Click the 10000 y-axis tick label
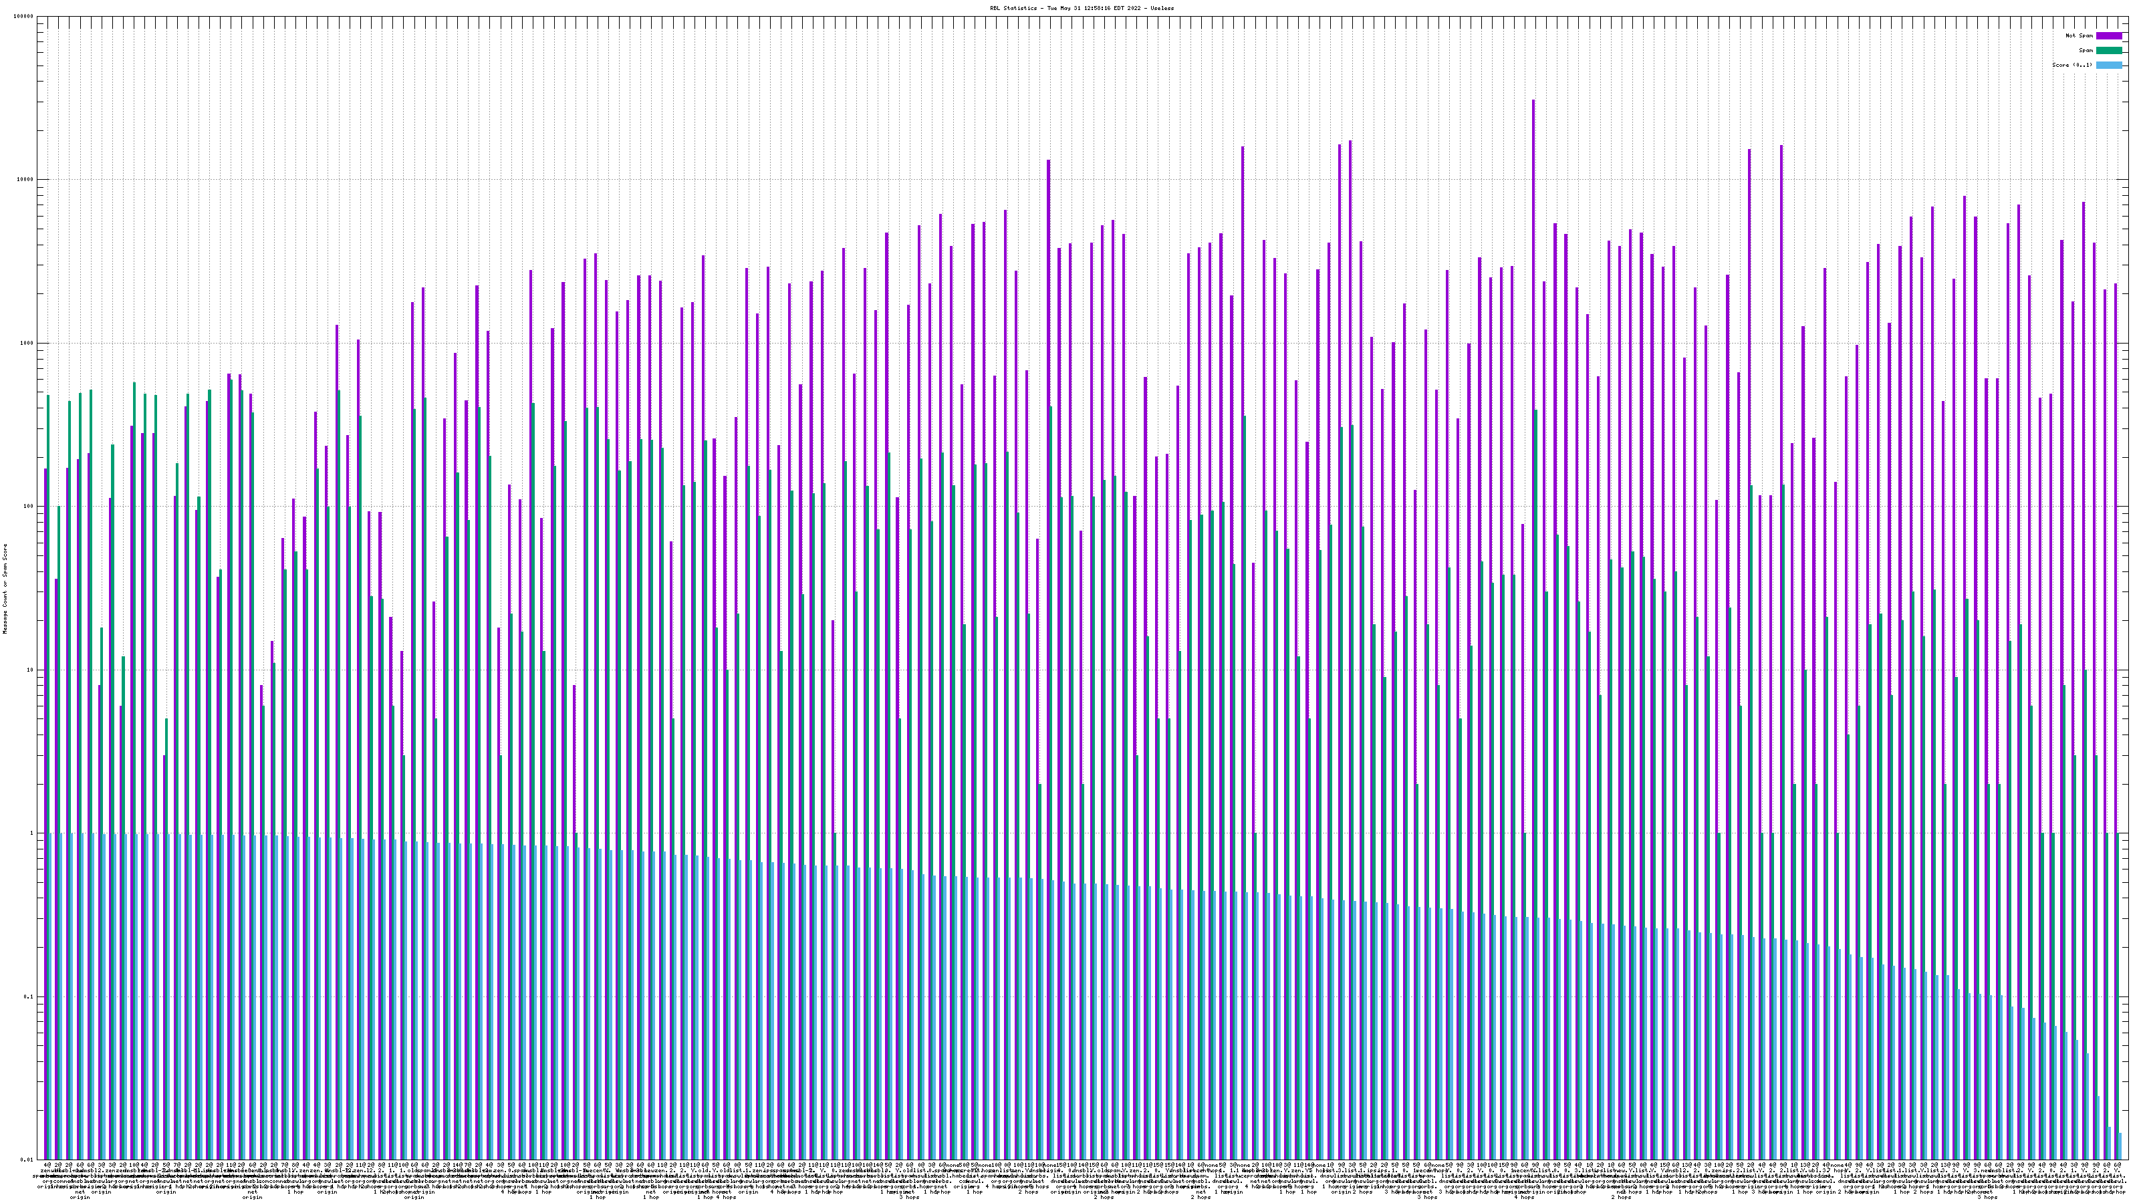The width and height of the screenshot is (2139, 1203). coord(26,180)
